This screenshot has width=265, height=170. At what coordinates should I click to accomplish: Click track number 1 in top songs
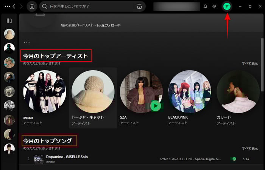pos(29,159)
